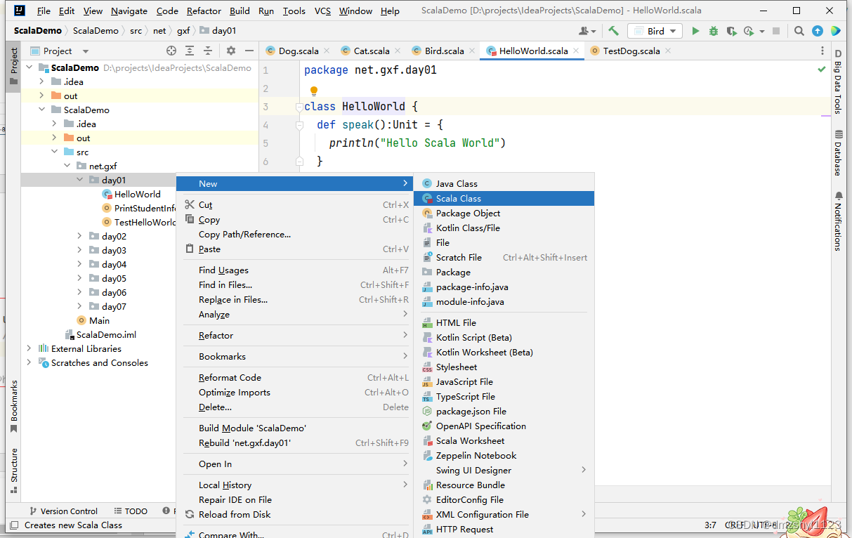The image size is (852, 538).
Task: Open the Refactor submenu in context menu
Action: [x=294, y=336]
